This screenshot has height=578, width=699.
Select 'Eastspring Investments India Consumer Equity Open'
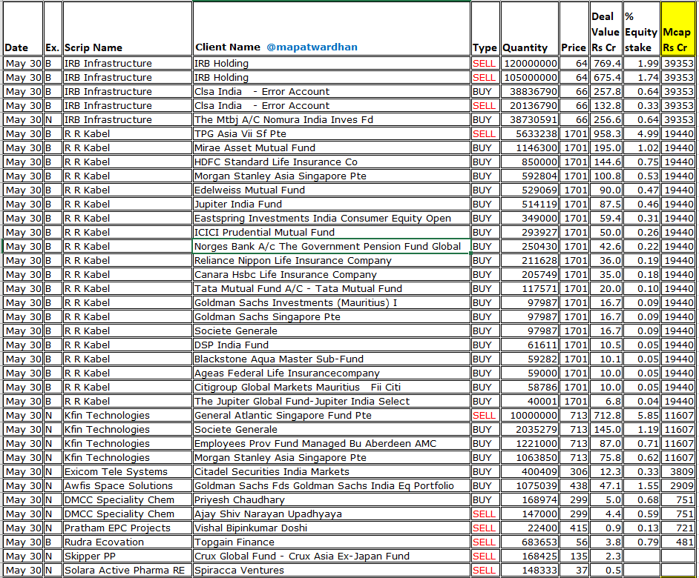[332, 218]
